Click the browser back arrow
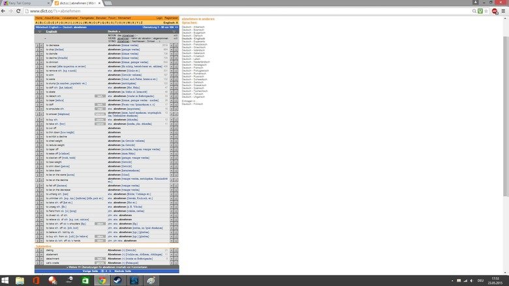 [5, 11]
